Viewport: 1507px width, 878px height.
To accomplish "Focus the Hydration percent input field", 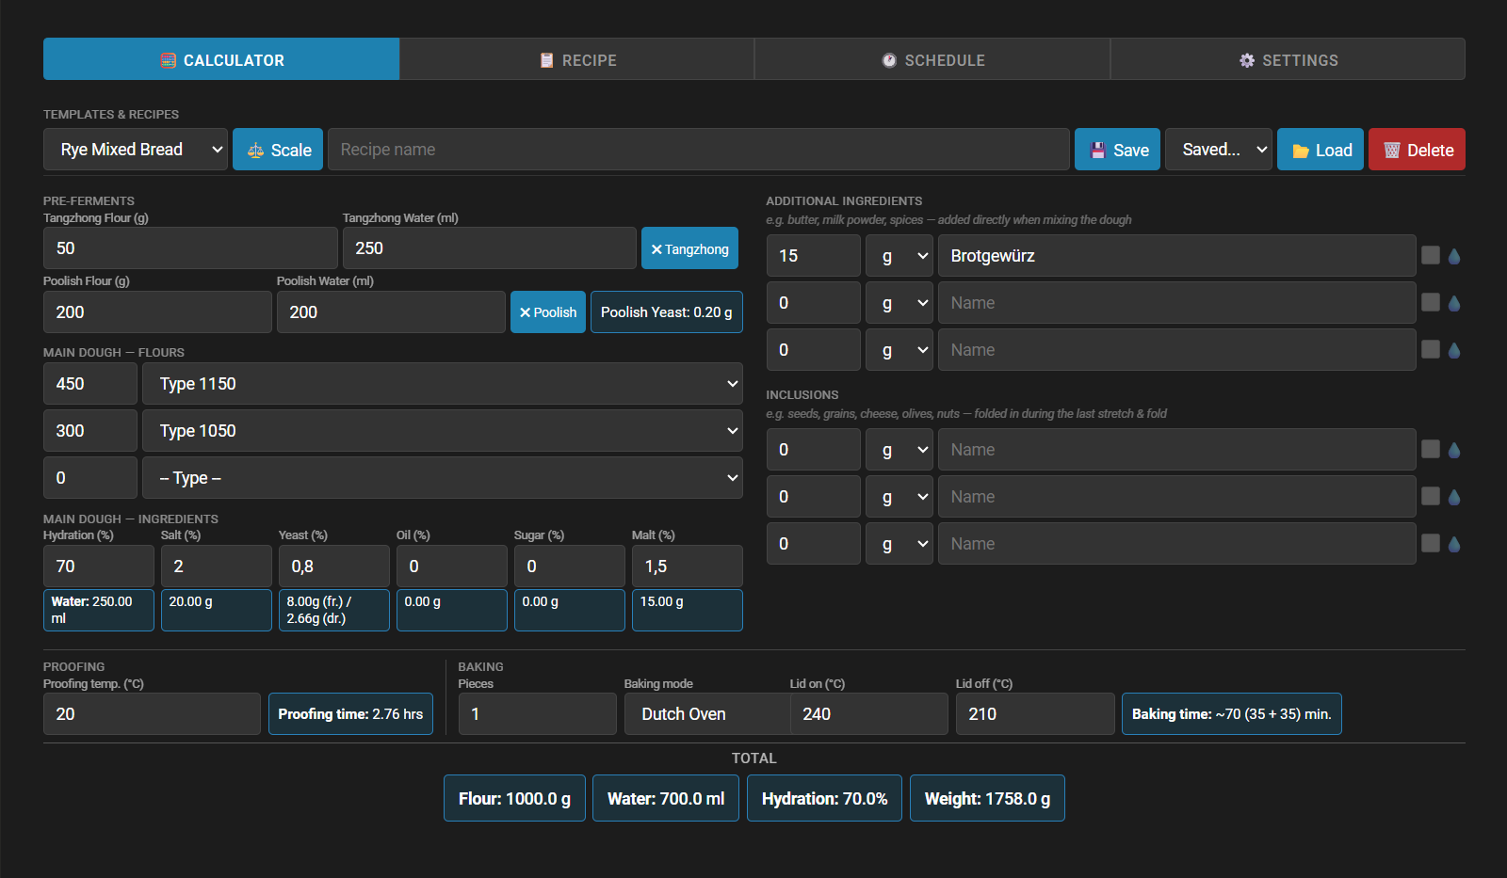I will (98, 567).
